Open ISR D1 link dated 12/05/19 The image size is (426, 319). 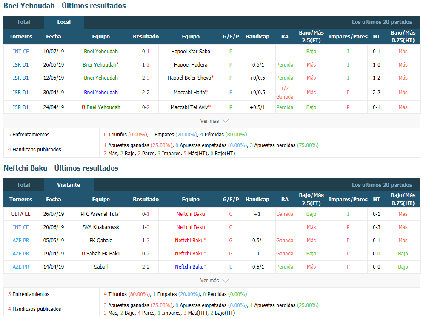coord(21,78)
